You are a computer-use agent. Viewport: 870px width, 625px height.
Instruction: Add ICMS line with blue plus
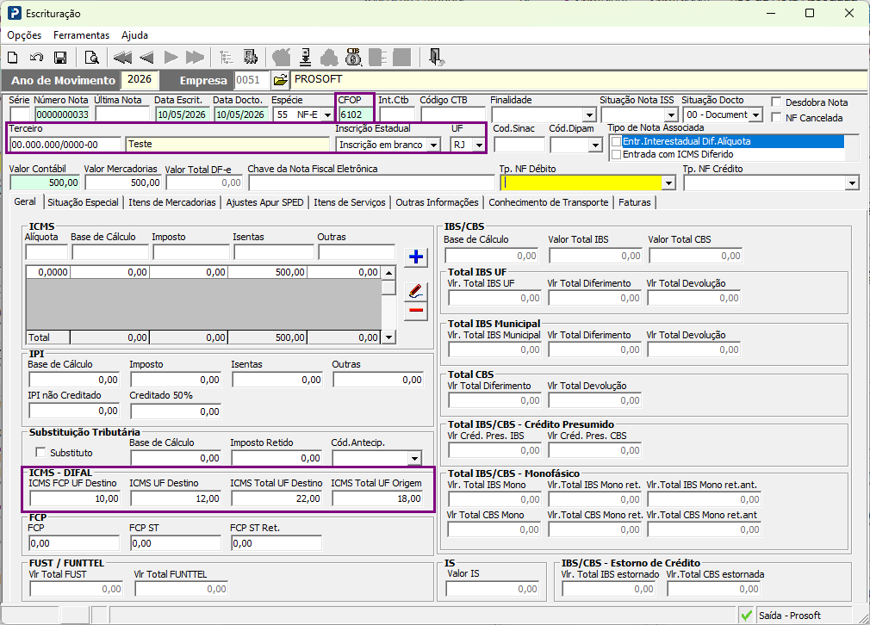click(415, 257)
